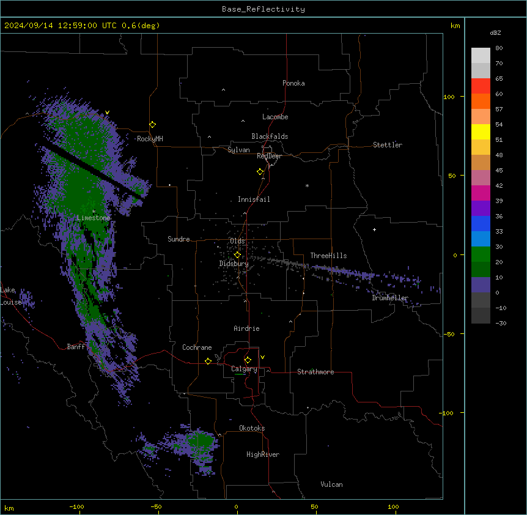The width and height of the screenshot is (527, 515).
Task: Click the yellow diamond marker near RockyMH
Action: [x=153, y=125]
